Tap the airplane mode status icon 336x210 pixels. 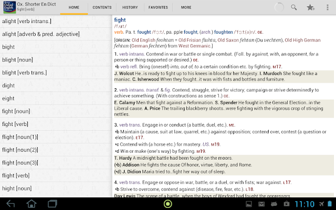321,204
